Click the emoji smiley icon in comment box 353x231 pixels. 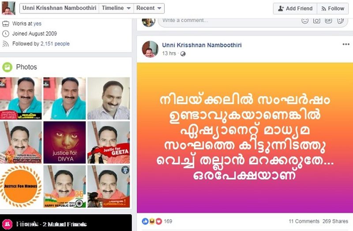pos(305,21)
